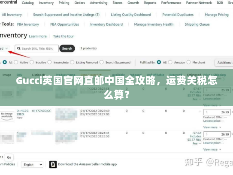Select Fulfilled By Merchant radio
Viewport: 233px width, 175px height.
click(x=188, y=62)
